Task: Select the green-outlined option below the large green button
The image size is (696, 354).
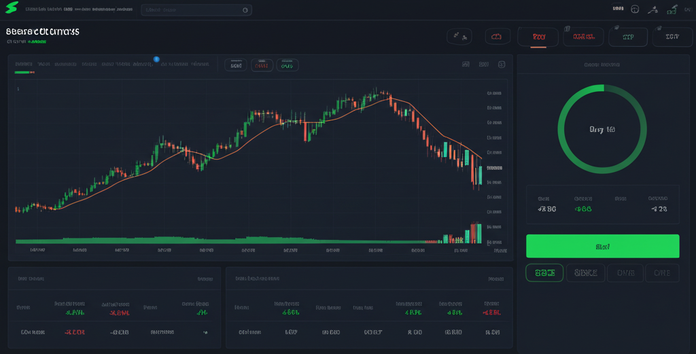Action: (544, 273)
